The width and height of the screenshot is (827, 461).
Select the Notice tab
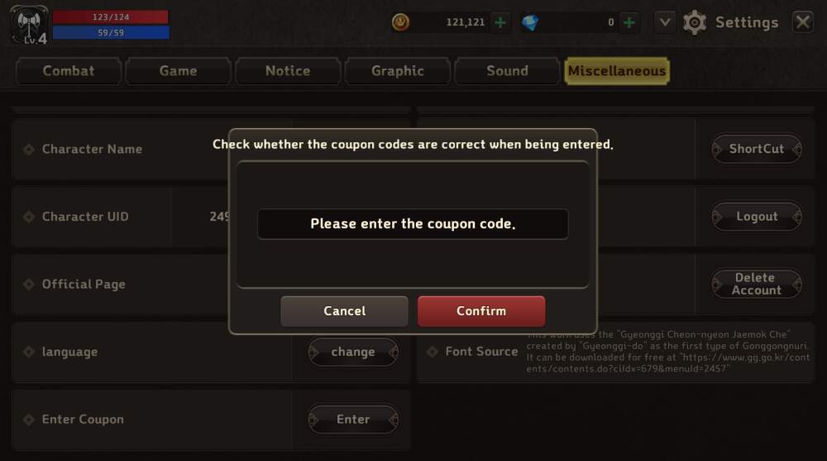point(288,70)
